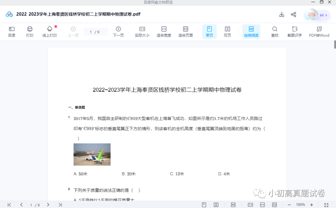Open the 目录 table of contents panel
Viewport: 336px width, 208px height.
pos(12,32)
